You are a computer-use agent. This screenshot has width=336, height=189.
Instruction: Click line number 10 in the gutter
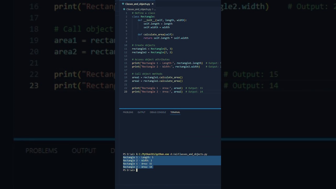126,45
